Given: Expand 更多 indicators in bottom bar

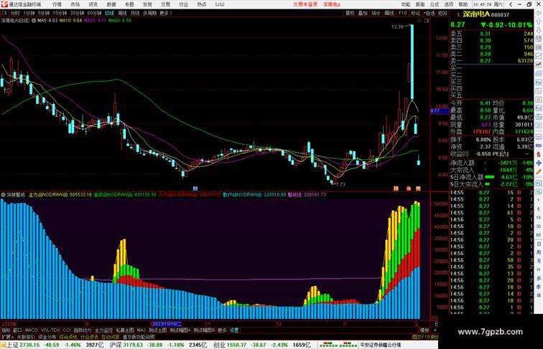Looking at the screenshot, I should pyautogui.click(x=222, y=330).
